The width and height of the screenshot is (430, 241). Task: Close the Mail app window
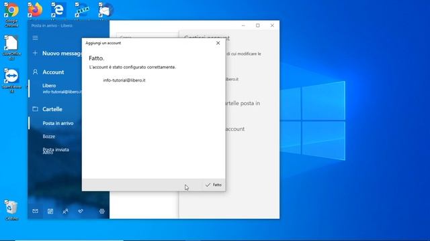pos(272,25)
